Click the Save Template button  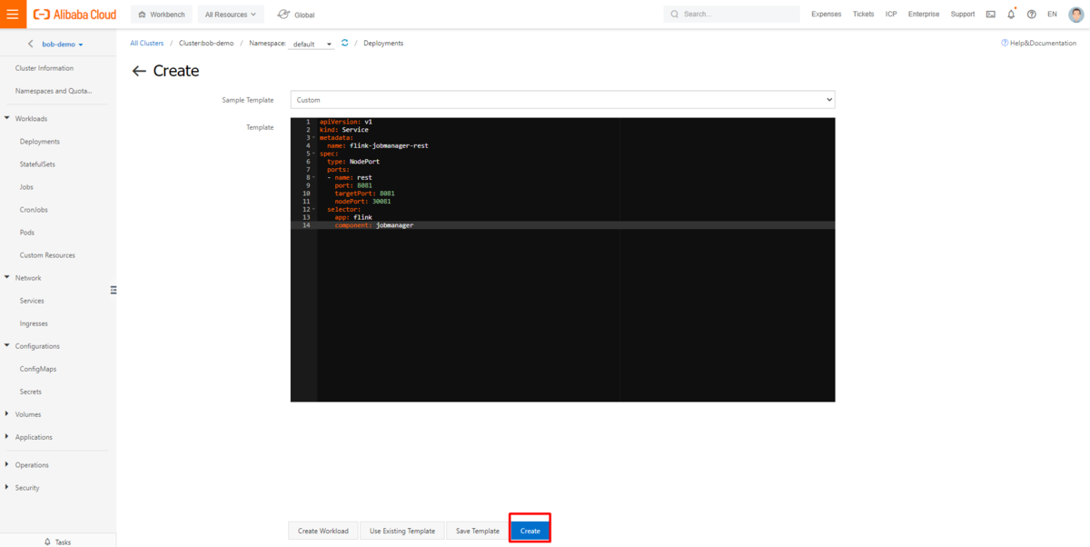(478, 531)
